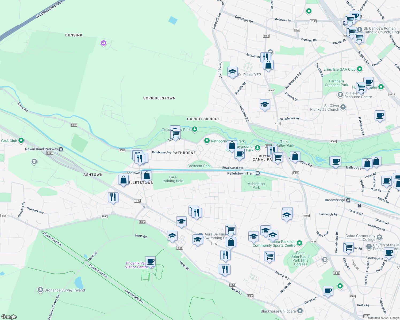Click the Map data ©2025 Google attribution
Screen dimensions: 400x320
click(383, 318)
